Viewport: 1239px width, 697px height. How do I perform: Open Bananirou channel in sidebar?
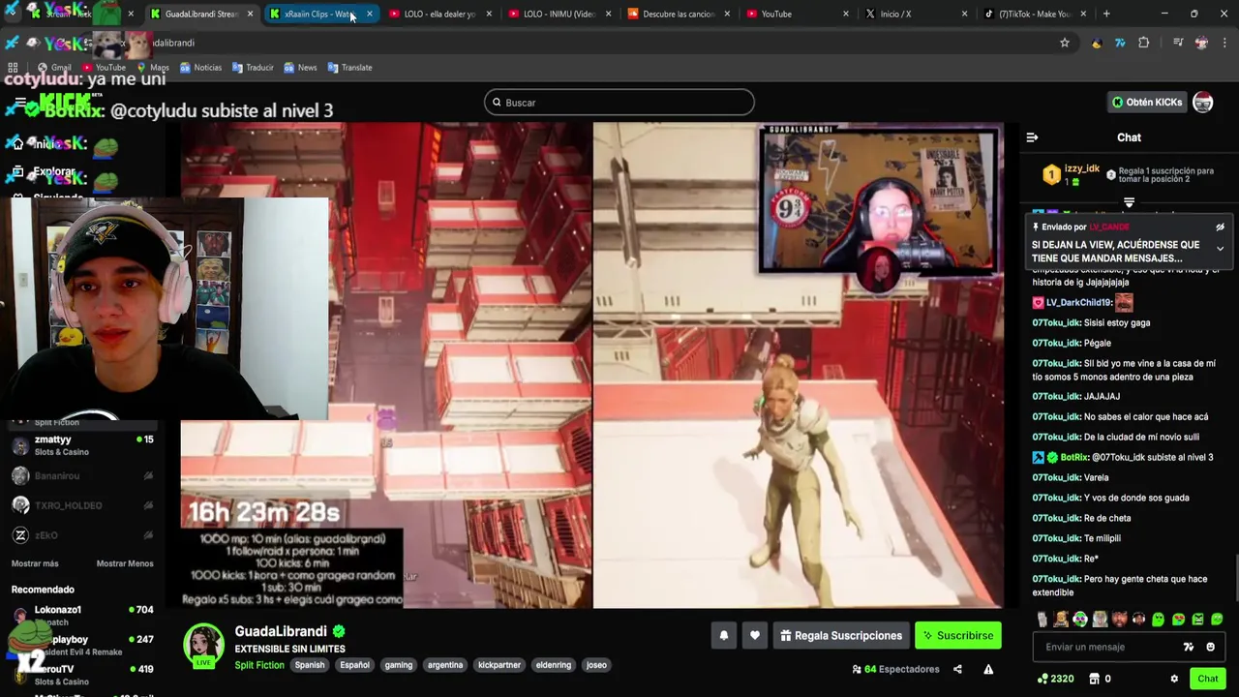tap(82, 476)
